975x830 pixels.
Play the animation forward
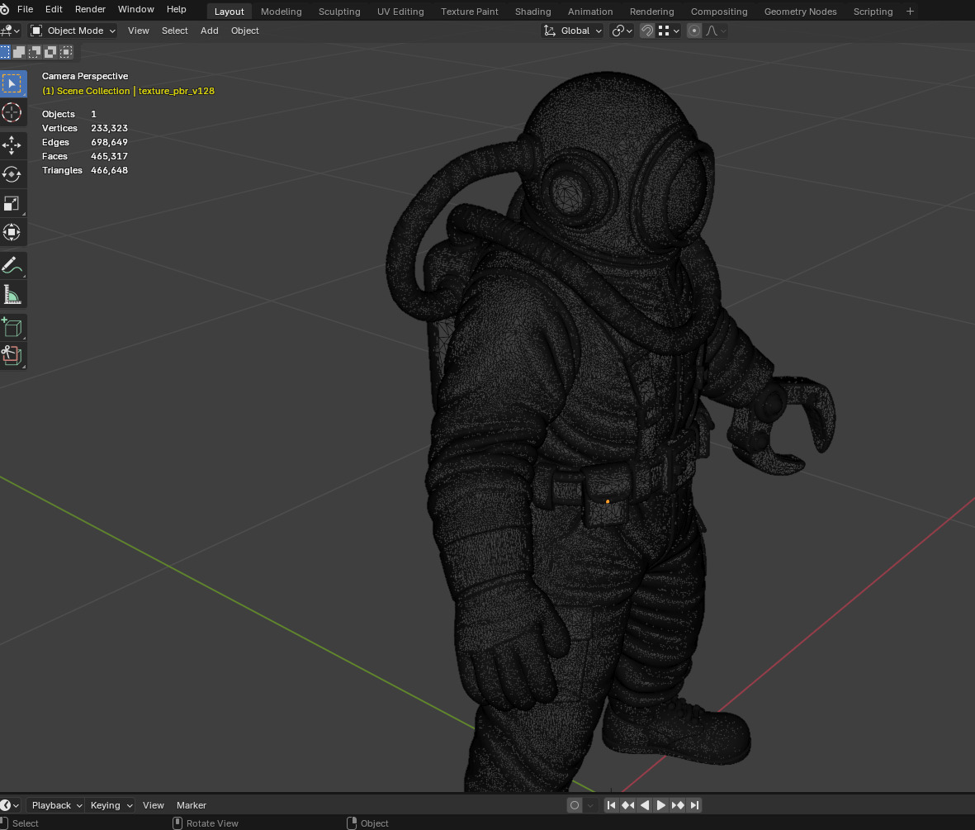tap(661, 805)
